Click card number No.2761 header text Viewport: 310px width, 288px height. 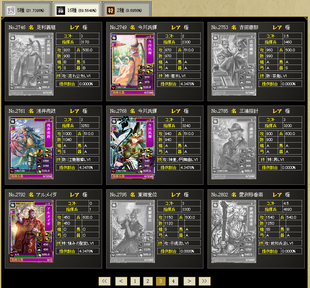[x=17, y=111]
